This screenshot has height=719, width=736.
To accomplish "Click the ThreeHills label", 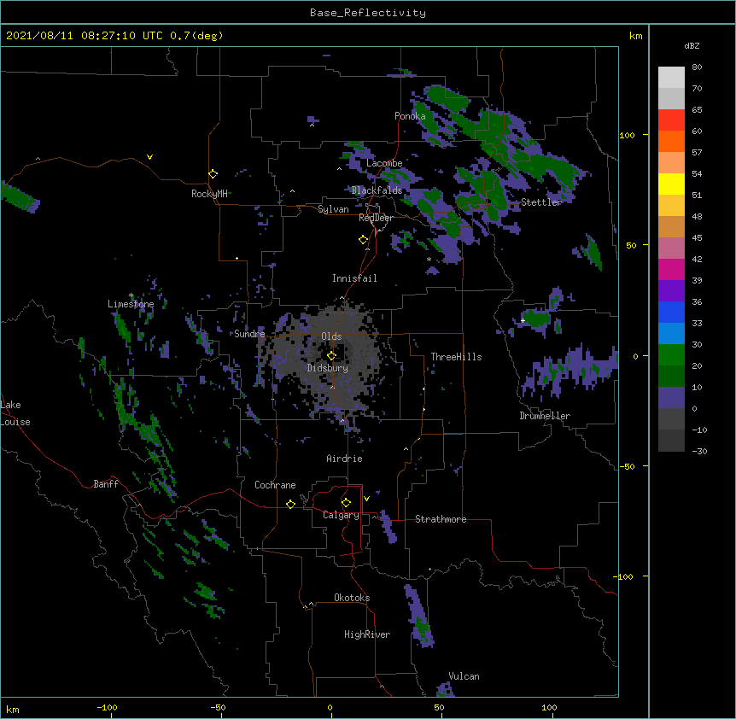I will (456, 357).
